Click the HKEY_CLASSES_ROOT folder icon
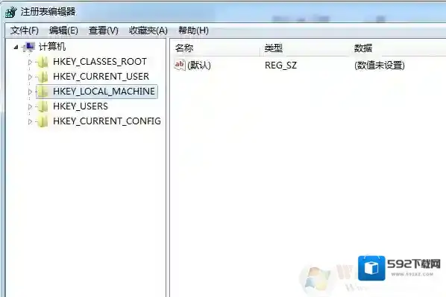 click(43, 63)
